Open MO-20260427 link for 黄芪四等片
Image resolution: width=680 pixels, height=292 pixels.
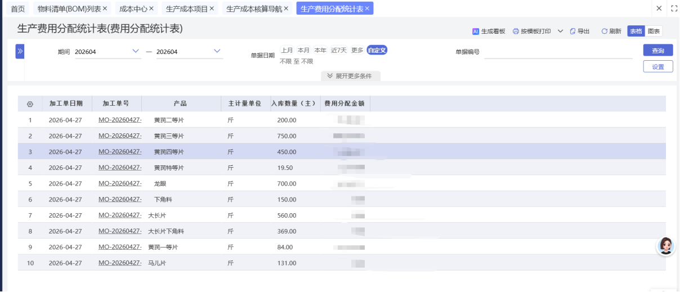(120, 152)
